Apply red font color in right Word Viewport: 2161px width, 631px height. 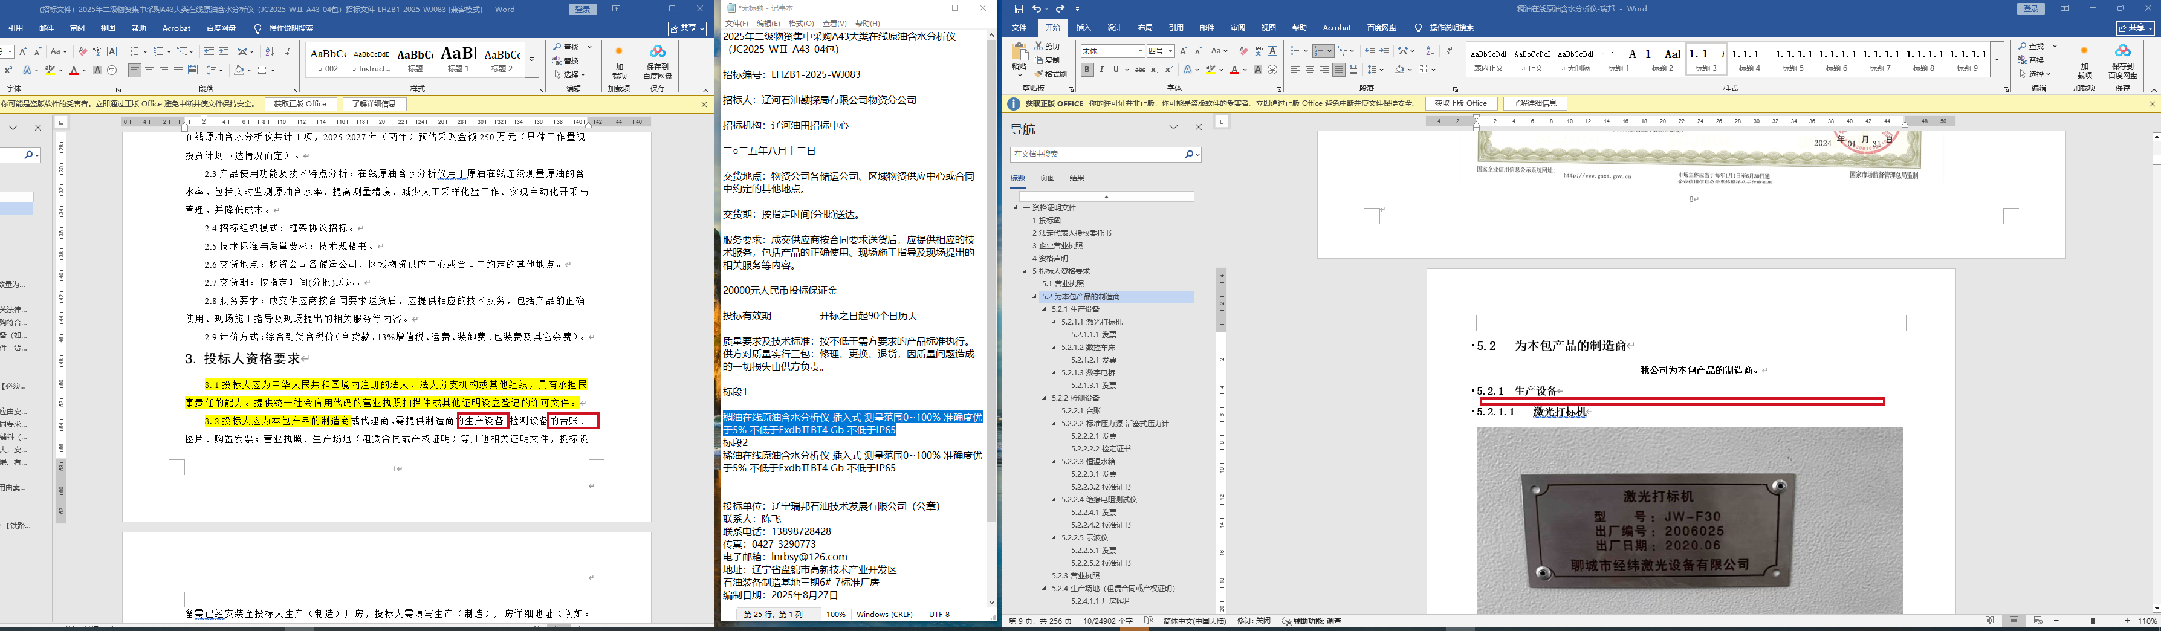pos(1234,71)
